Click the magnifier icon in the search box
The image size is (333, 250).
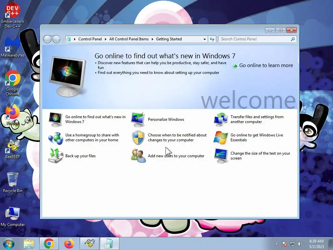(x=293, y=39)
